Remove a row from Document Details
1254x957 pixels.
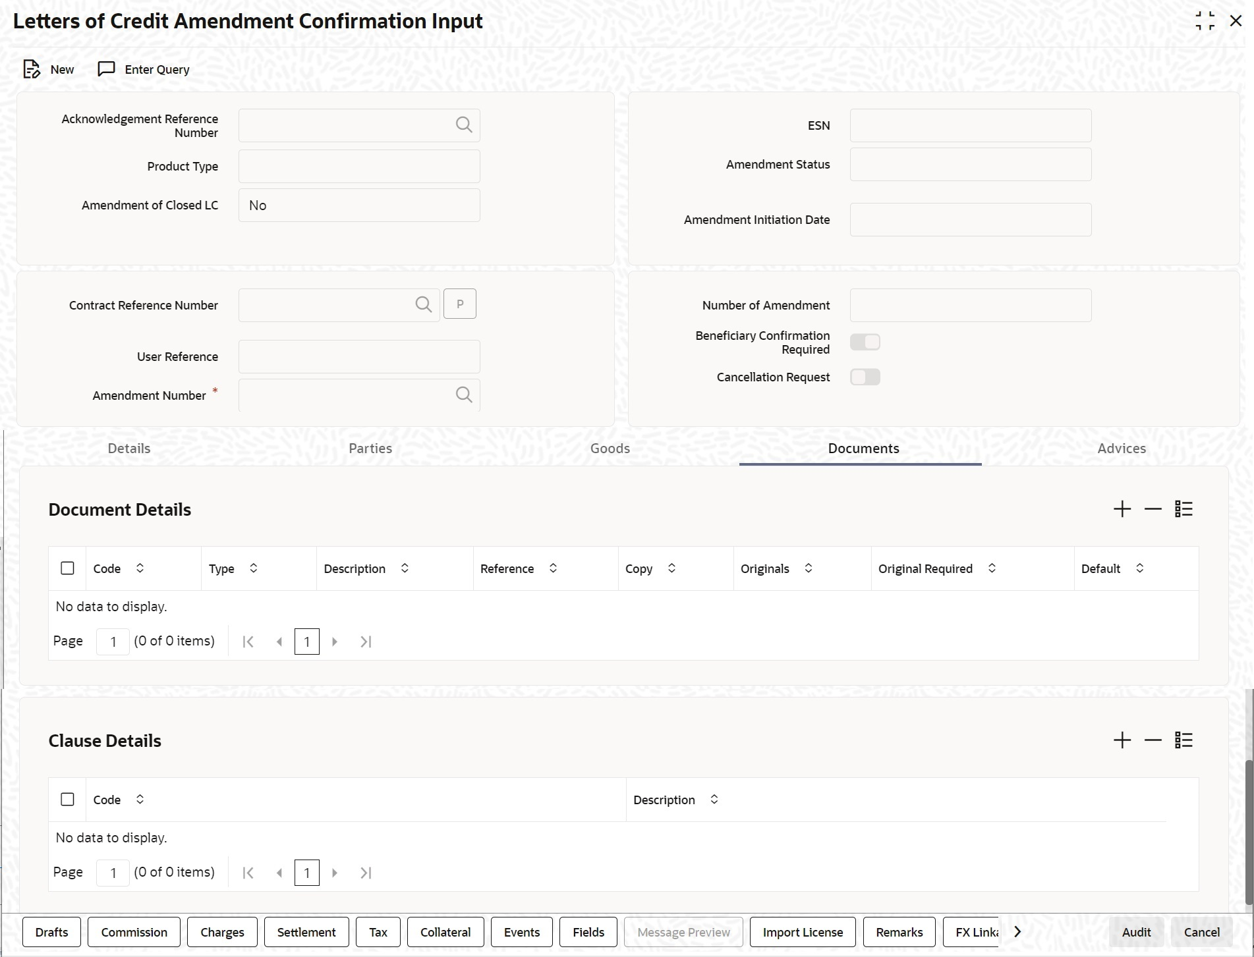pos(1153,509)
